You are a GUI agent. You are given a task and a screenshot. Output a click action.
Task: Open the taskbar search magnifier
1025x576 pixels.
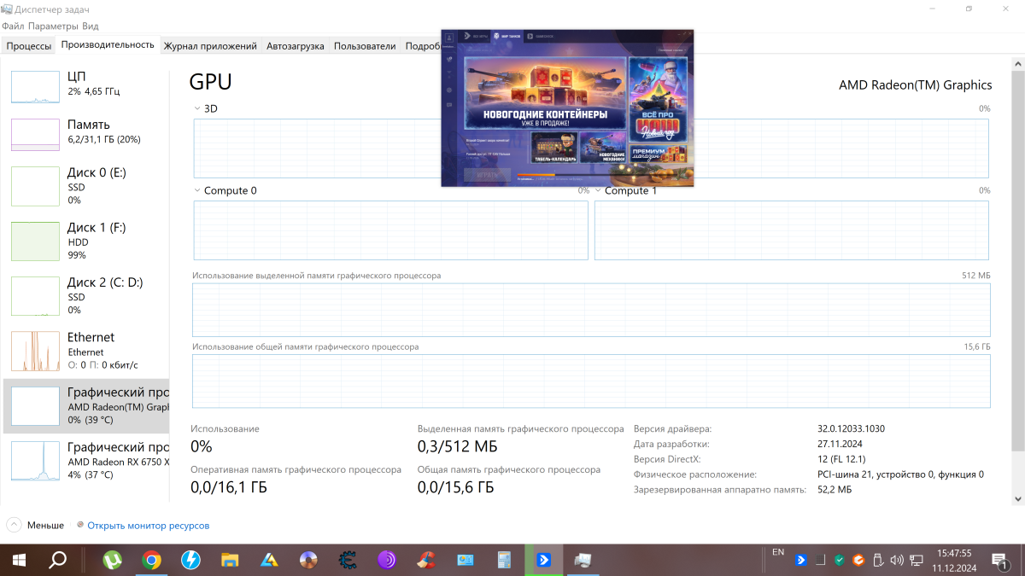pos(57,561)
